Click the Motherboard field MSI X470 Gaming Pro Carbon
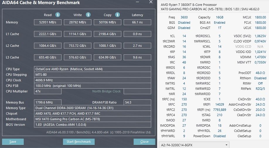This screenshot has height=148, width=269. (x=93, y=119)
